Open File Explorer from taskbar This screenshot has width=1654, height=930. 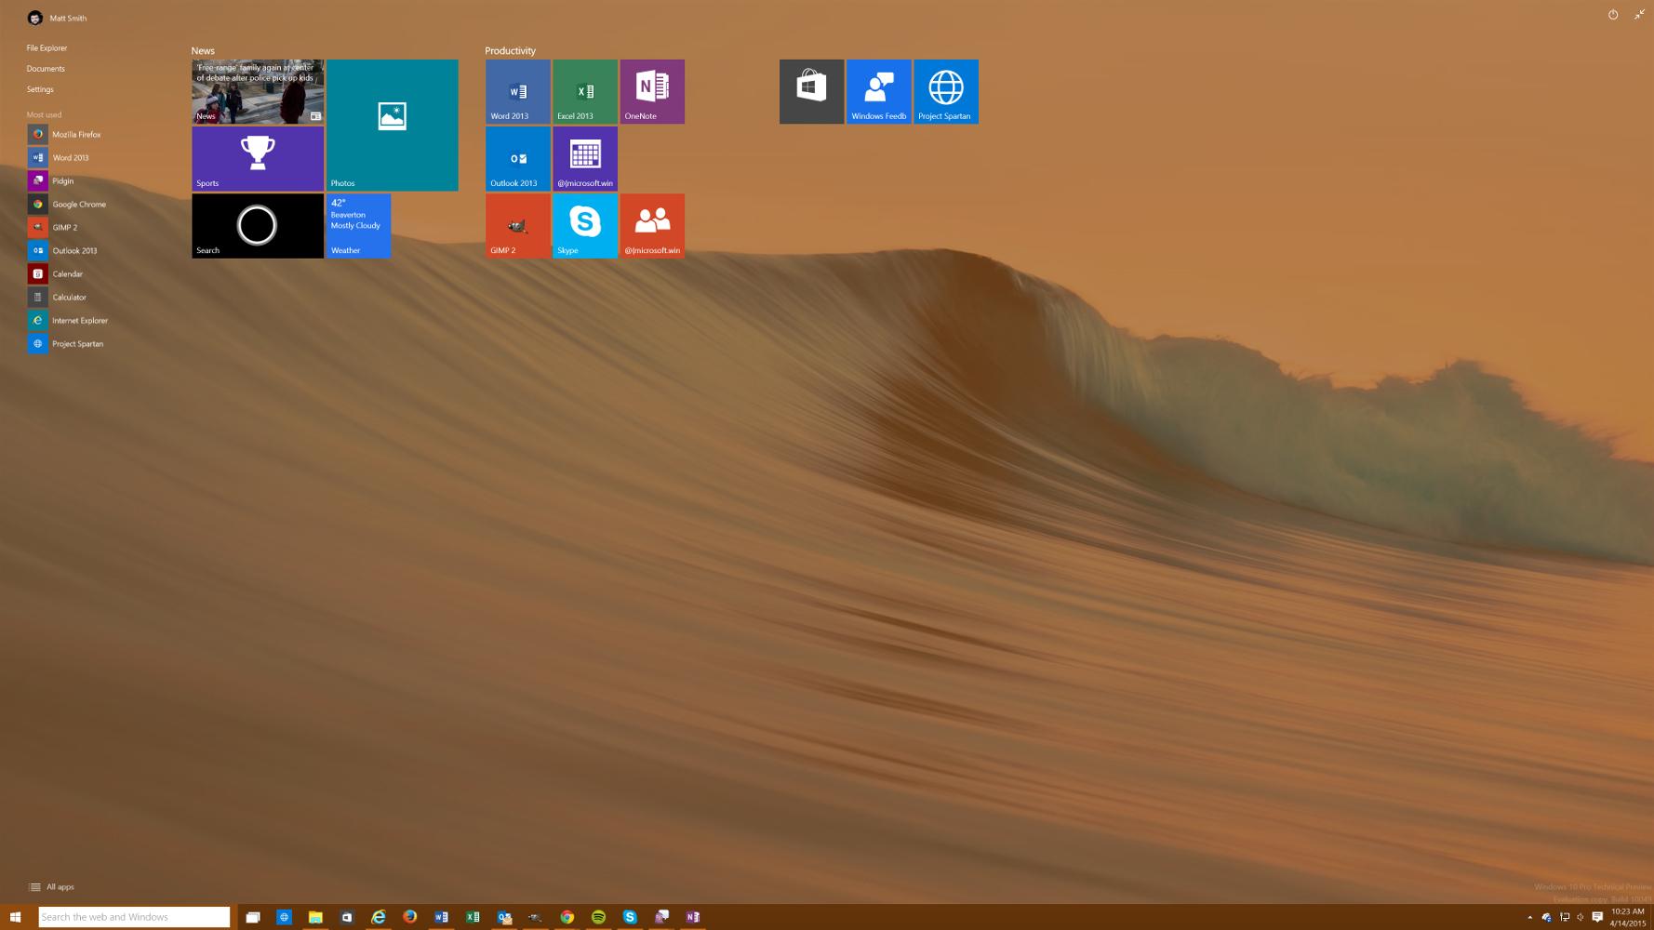[315, 917]
